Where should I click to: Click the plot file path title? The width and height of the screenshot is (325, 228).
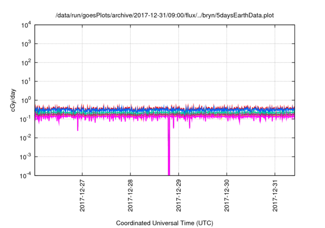165,15
